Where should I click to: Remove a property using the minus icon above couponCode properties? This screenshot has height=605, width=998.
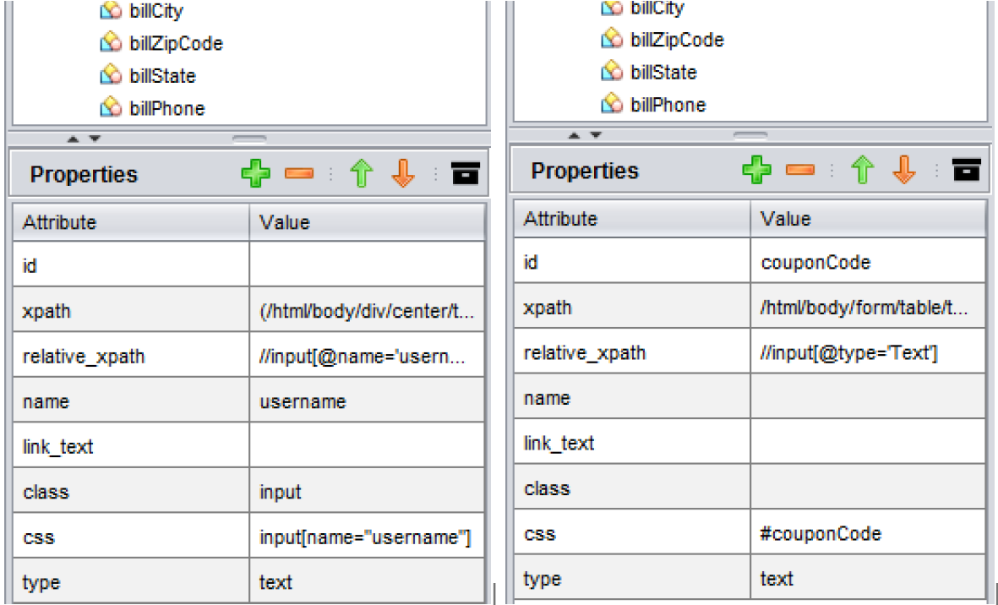[800, 171]
